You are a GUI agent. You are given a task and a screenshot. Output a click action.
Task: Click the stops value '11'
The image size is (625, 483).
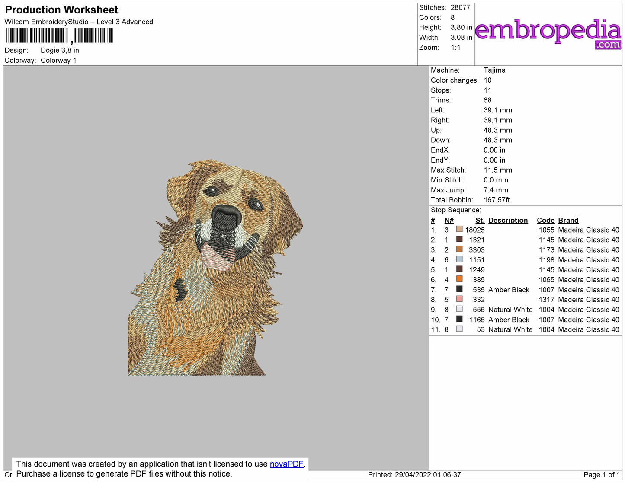tap(487, 90)
